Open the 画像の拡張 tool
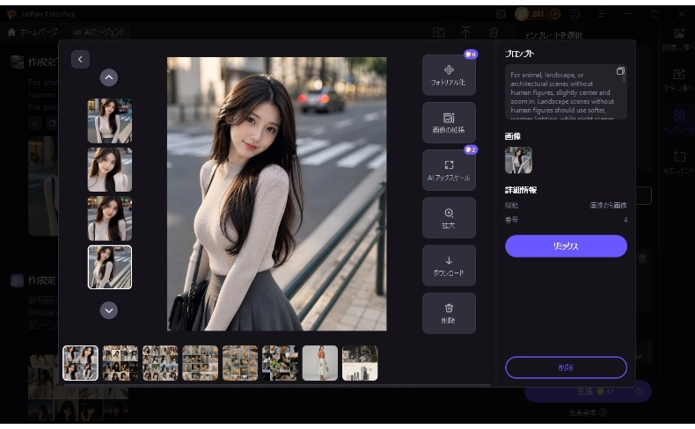This screenshot has width=695, height=429. point(449,123)
